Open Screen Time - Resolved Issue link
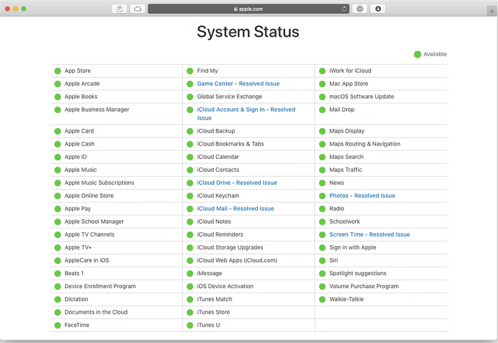Screen dimensions: 498x343 369,235
